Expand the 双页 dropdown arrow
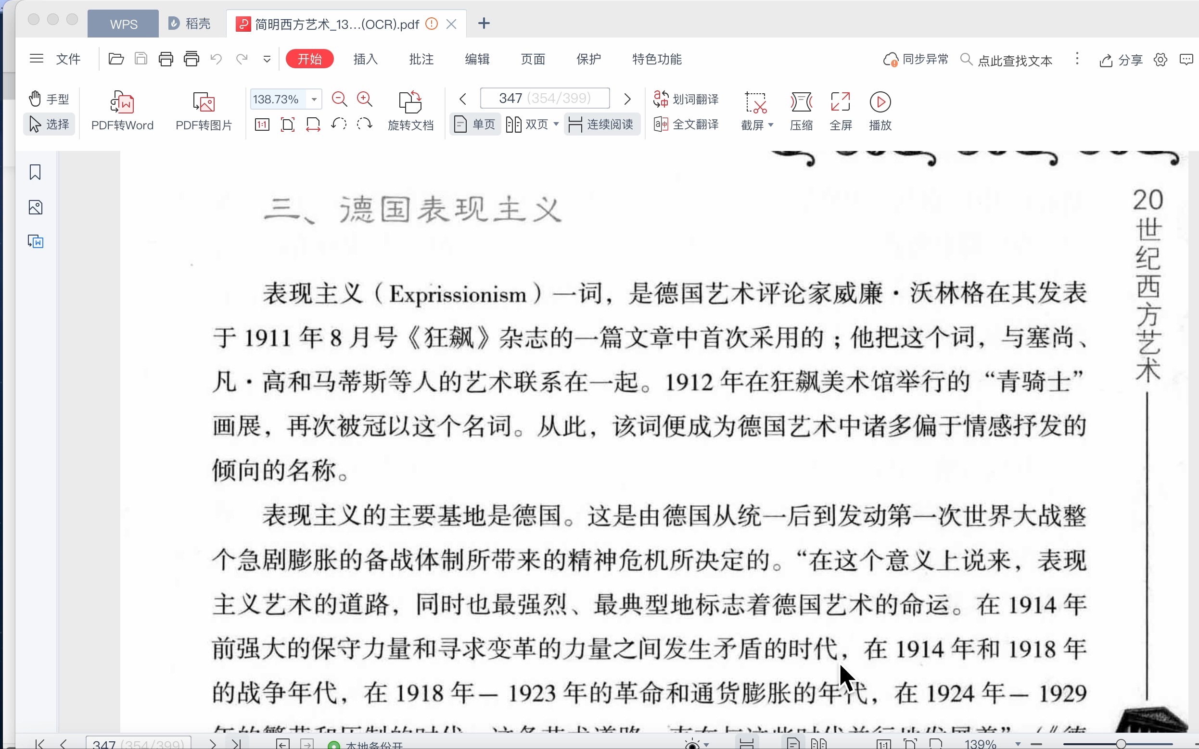Viewport: 1199px width, 749px height. 556,124
